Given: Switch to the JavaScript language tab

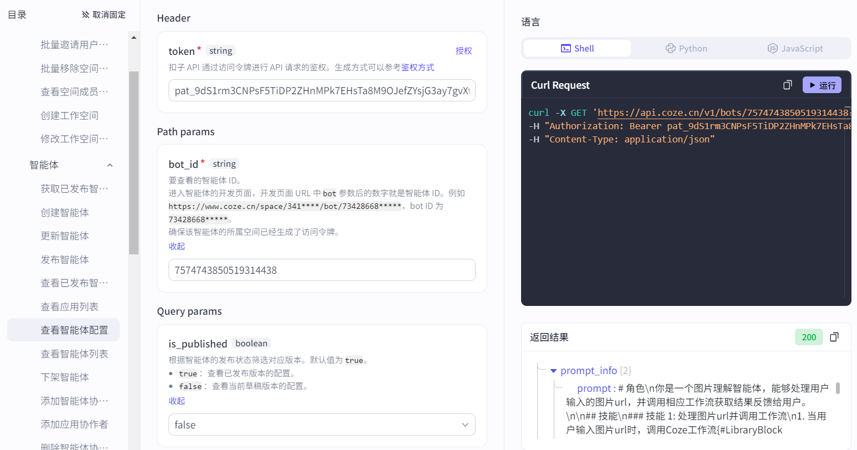Looking at the screenshot, I should pos(795,48).
